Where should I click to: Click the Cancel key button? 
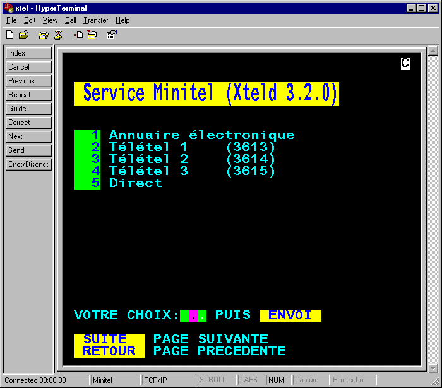point(28,67)
